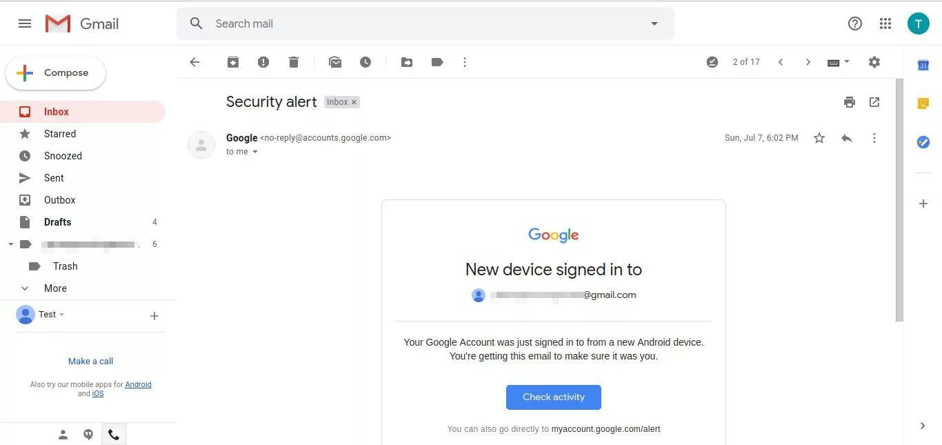942x445 pixels.
Task: Toggle the main menu hamburger
Action: (x=25, y=23)
